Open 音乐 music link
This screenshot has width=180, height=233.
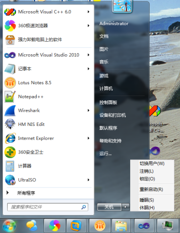[x=104, y=62]
